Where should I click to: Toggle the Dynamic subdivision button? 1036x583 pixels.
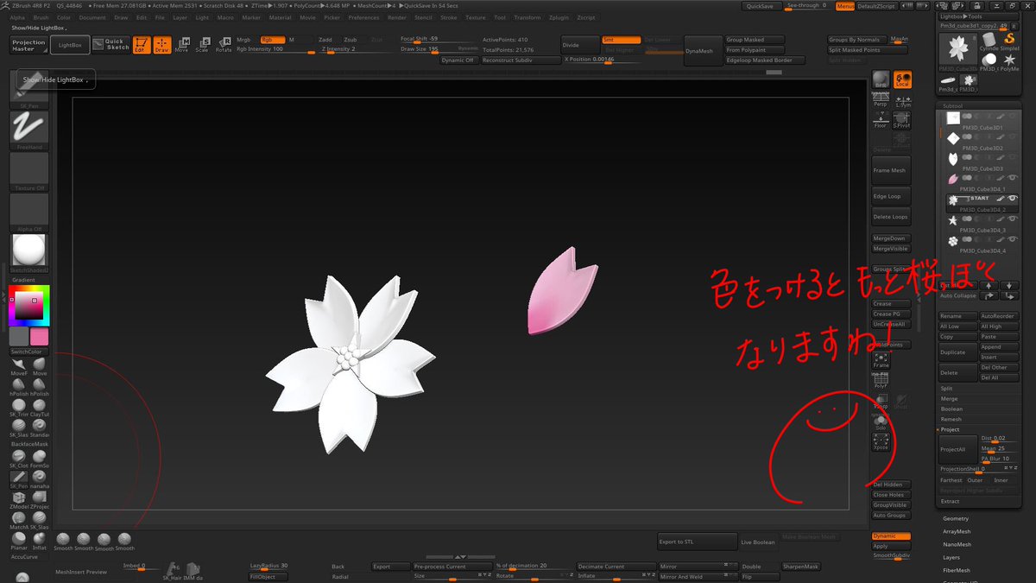tap(891, 536)
